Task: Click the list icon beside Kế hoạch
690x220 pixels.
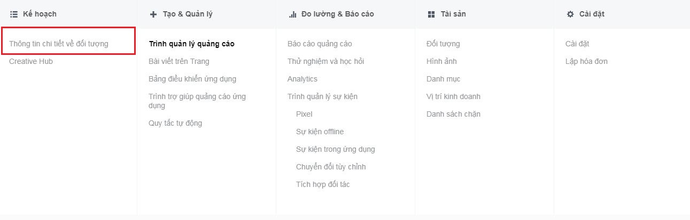Action: [14, 14]
